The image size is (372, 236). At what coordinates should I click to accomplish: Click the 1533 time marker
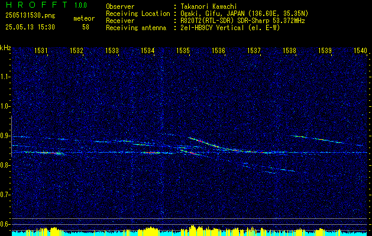112,50
